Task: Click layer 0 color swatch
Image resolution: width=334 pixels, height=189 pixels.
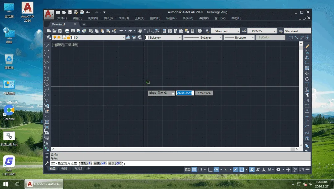Action: coord(73,37)
